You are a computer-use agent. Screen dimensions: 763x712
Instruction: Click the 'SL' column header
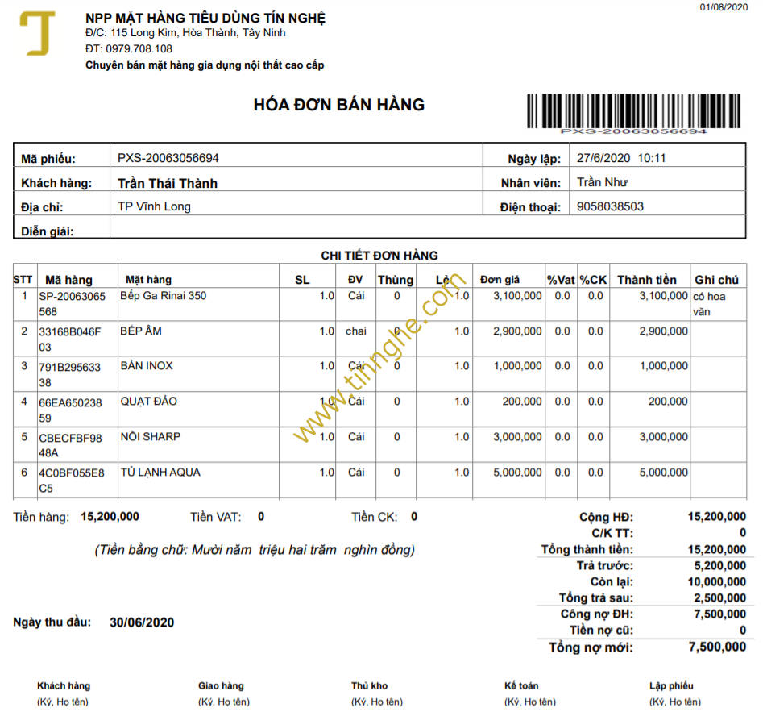[x=302, y=280]
